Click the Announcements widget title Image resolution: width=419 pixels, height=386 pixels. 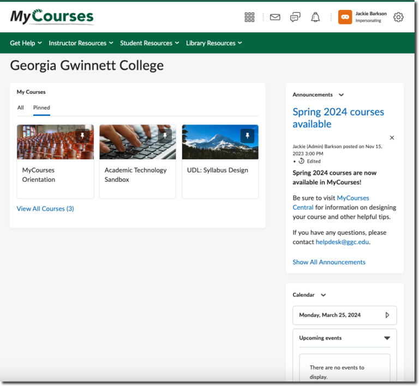[313, 94]
